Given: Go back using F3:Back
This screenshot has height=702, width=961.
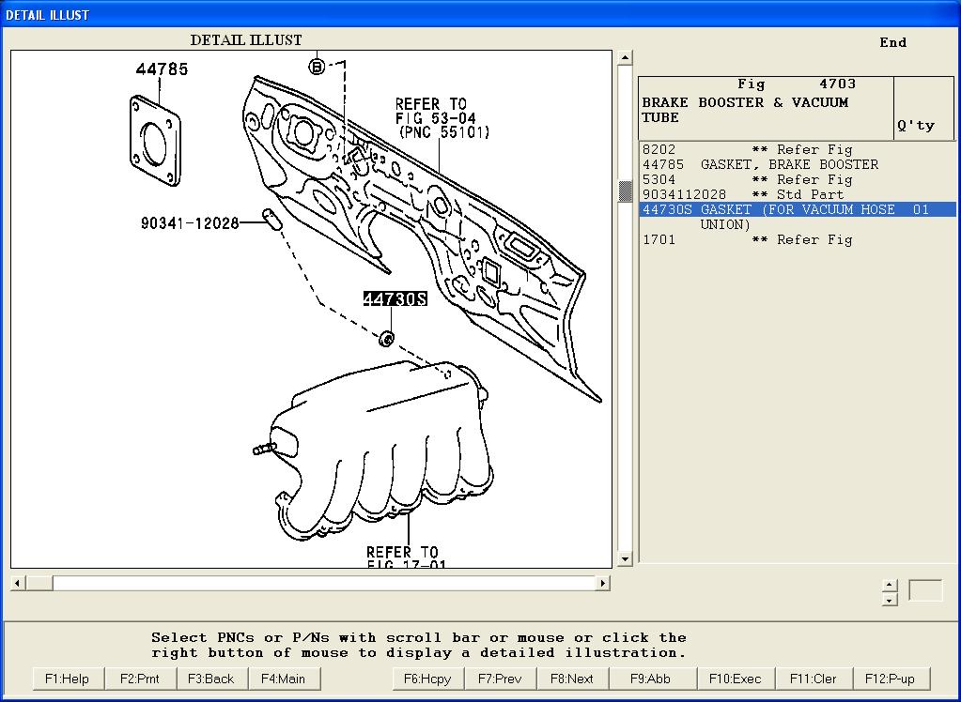Looking at the screenshot, I should coord(211,679).
